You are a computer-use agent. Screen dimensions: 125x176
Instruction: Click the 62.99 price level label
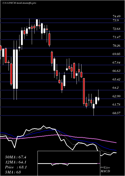(x=116, y=96)
